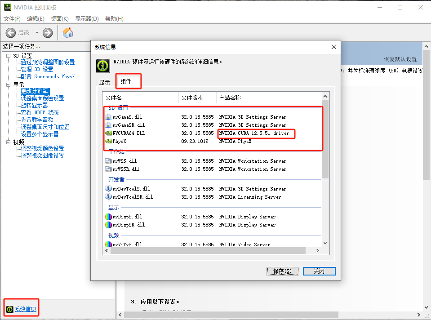Click the nvDevToolSR.dll info icon

pos(108,197)
